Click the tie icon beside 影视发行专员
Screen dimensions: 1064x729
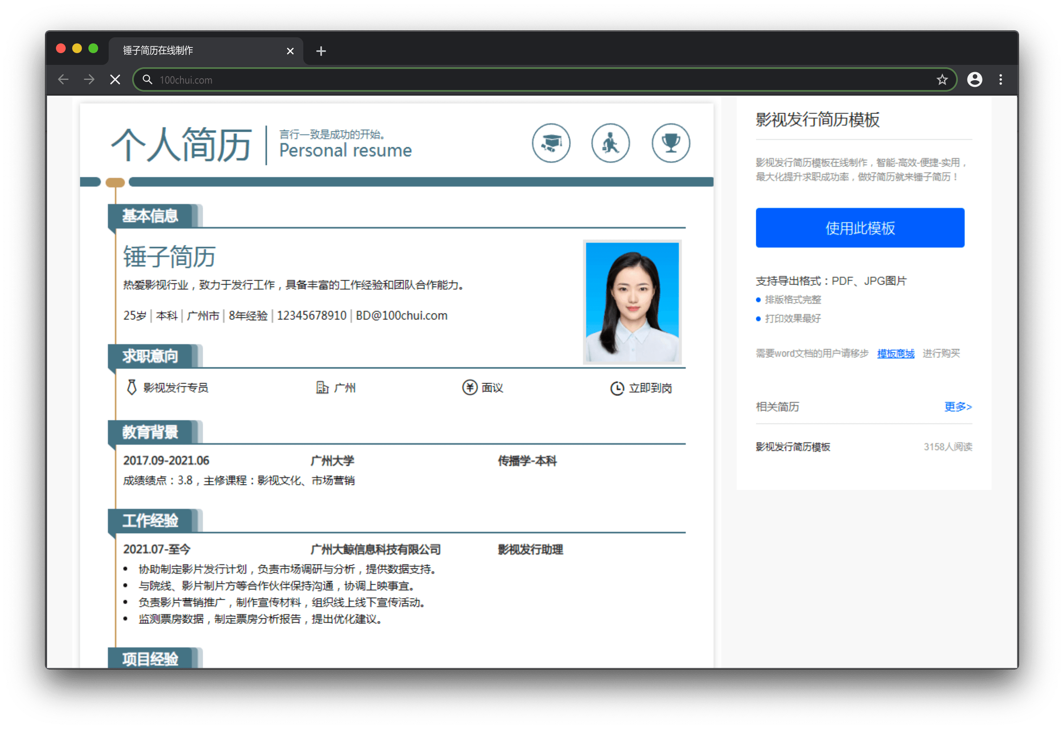point(131,387)
